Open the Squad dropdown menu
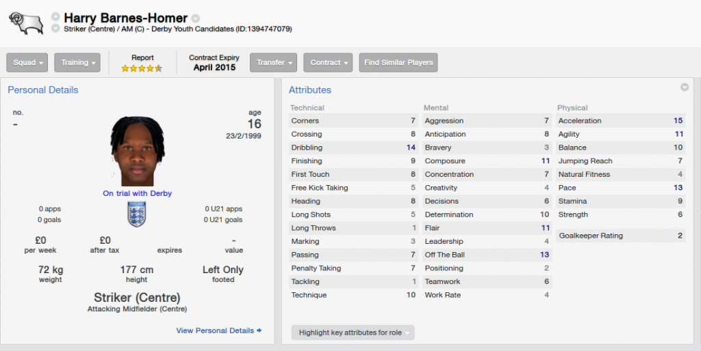Viewport: 701px width, 351px height. pos(27,62)
